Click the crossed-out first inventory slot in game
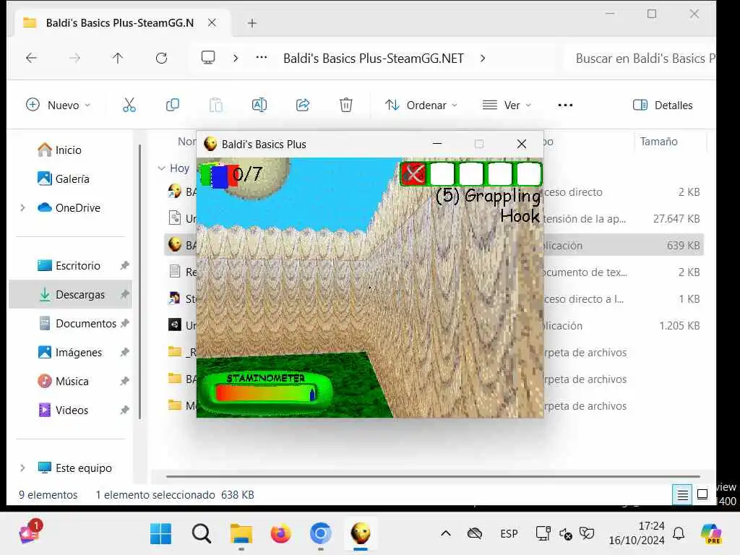Screen dimensions: 740x555 point(414,173)
